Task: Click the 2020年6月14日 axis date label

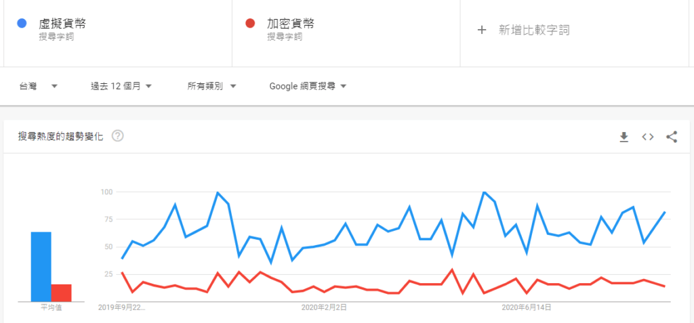Action: (527, 307)
